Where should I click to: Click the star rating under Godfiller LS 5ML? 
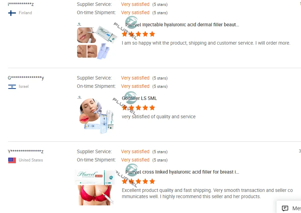coord(139,108)
